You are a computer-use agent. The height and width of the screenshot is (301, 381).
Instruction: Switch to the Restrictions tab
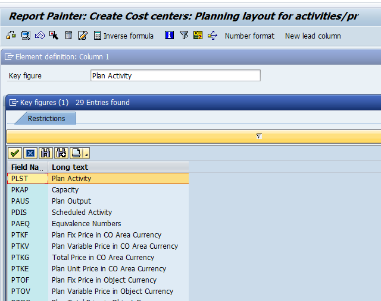46,118
